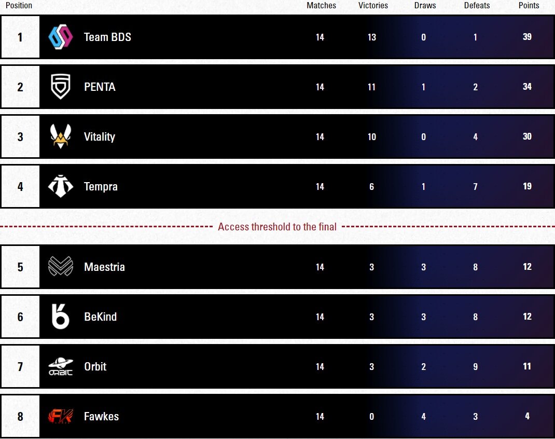The width and height of the screenshot is (555, 439).
Task: Select position 1 rank box
Action: tap(20, 37)
